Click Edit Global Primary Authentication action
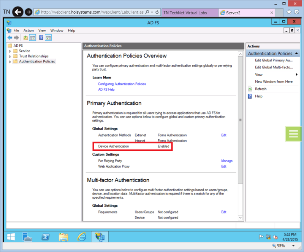The width and height of the screenshot is (304, 252). [x=274, y=61]
